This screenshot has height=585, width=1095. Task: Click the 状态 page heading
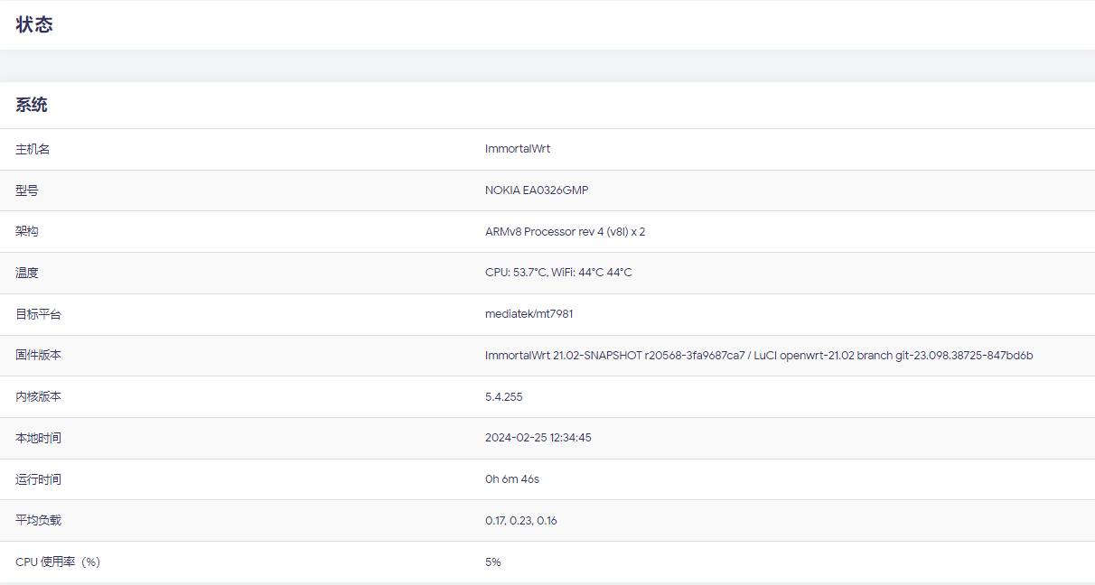coord(34,24)
